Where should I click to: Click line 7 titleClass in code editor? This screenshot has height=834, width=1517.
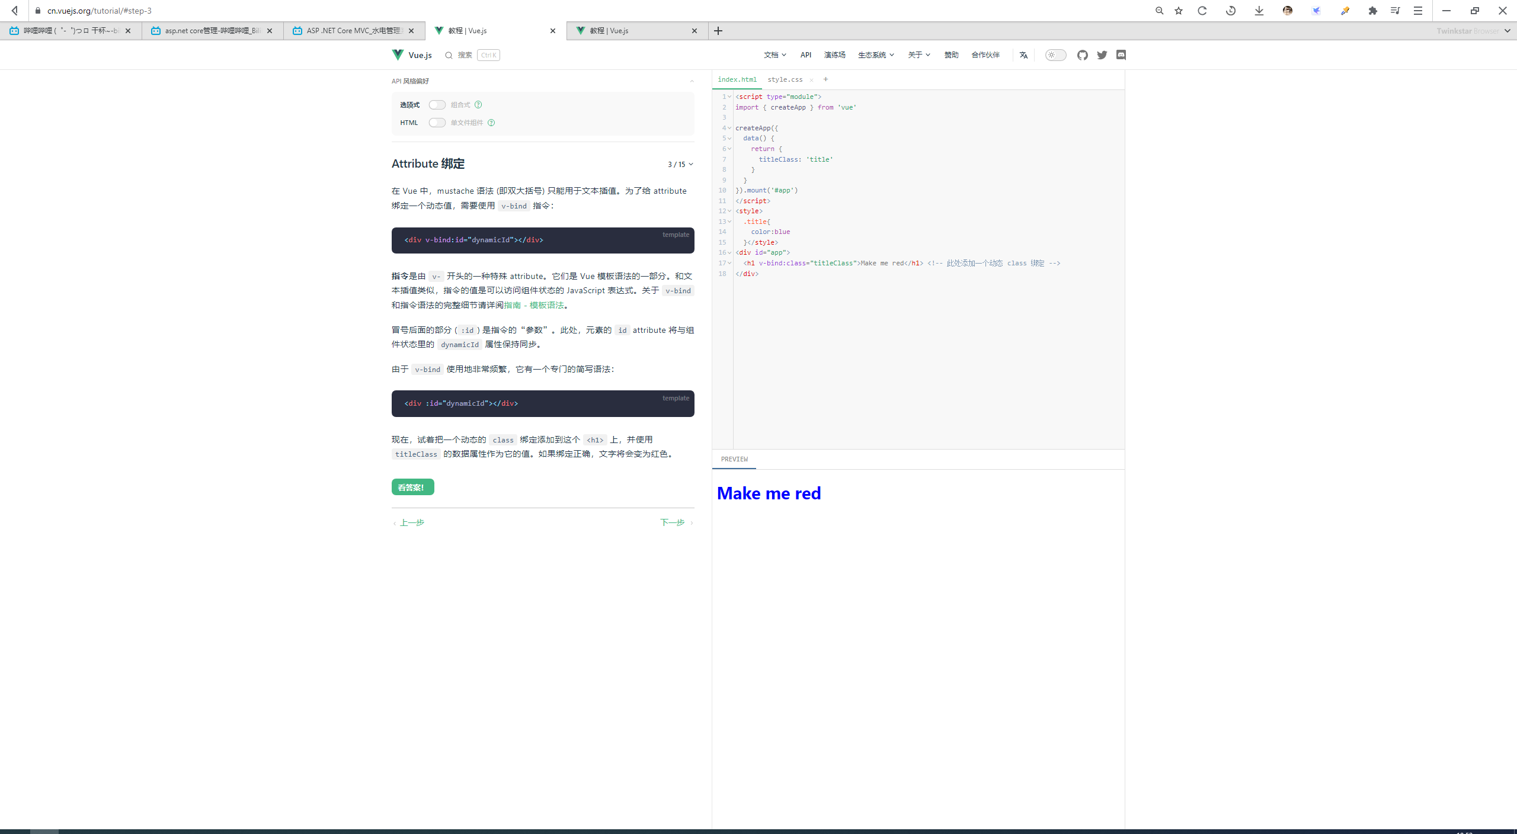[796, 159]
